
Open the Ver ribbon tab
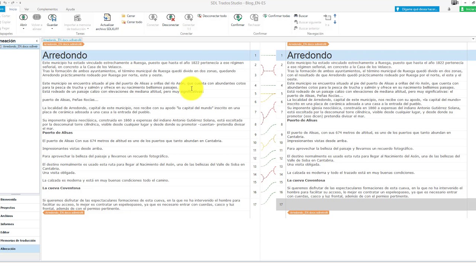tap(26, 9)
